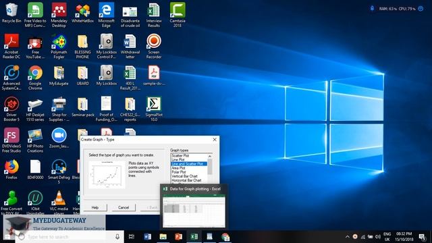
Task: Close the Create Graph - Type dialog
Action: pyautogui.click(x=215, y=140)
